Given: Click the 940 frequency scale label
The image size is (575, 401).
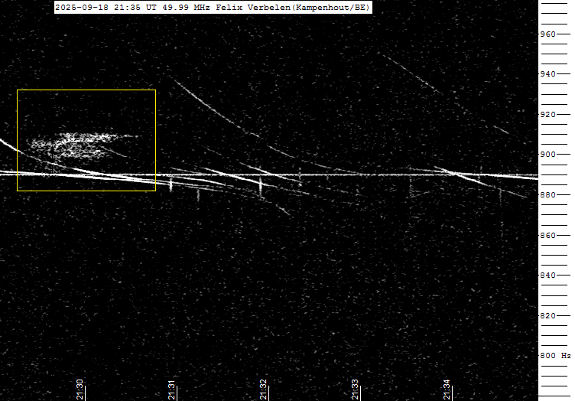Looking at the screenshot, I should tap(547, 74).
